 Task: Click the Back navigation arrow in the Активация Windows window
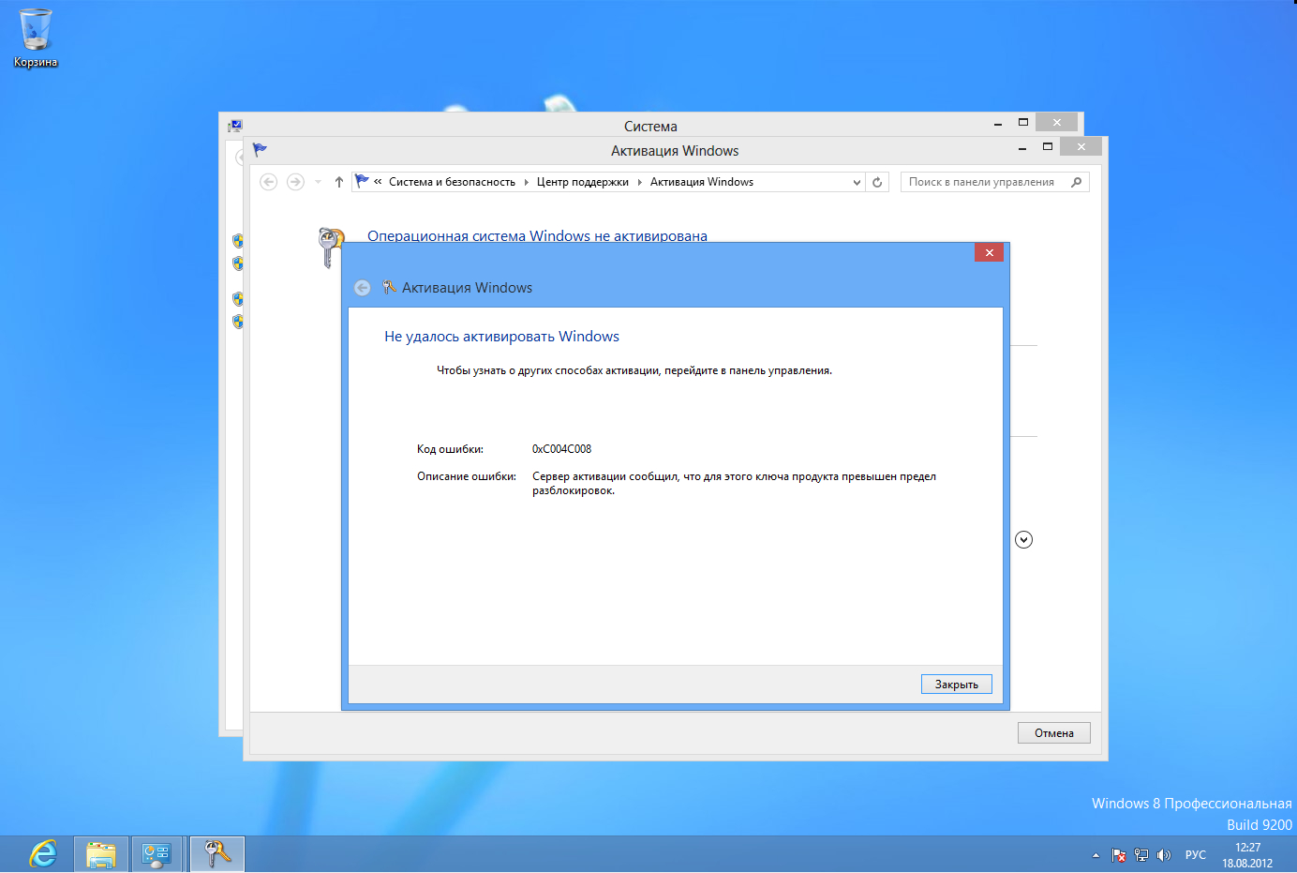269,182
